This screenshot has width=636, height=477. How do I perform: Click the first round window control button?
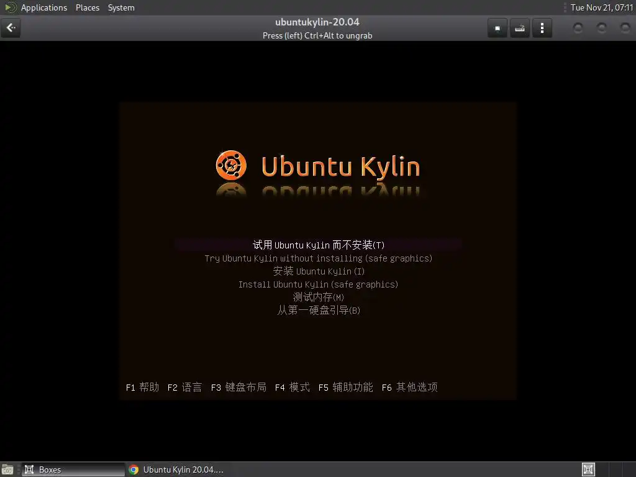[578, 28]
